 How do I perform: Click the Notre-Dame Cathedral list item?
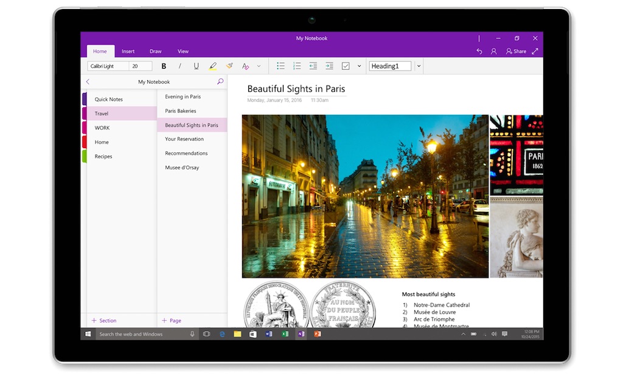(x=442, y=305)
